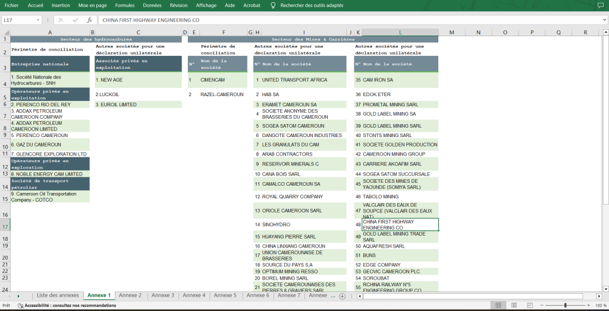The image size is (609, 311).
Task: Click vertical scrollbar up arrow
Action: (x=605, y=33)
